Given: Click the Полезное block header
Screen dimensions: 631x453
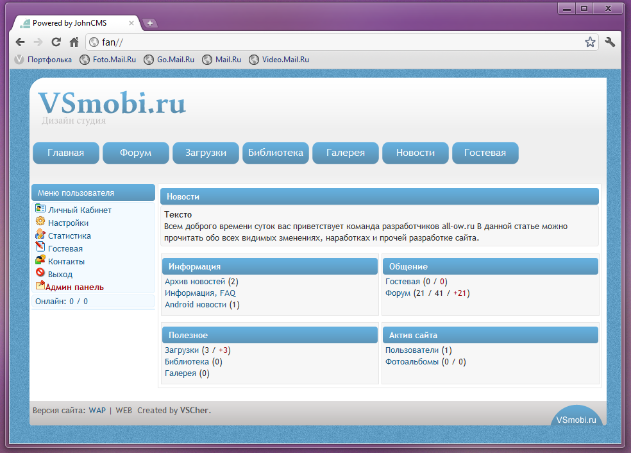Looking at the screenshot, I should [x=270, y=335].
